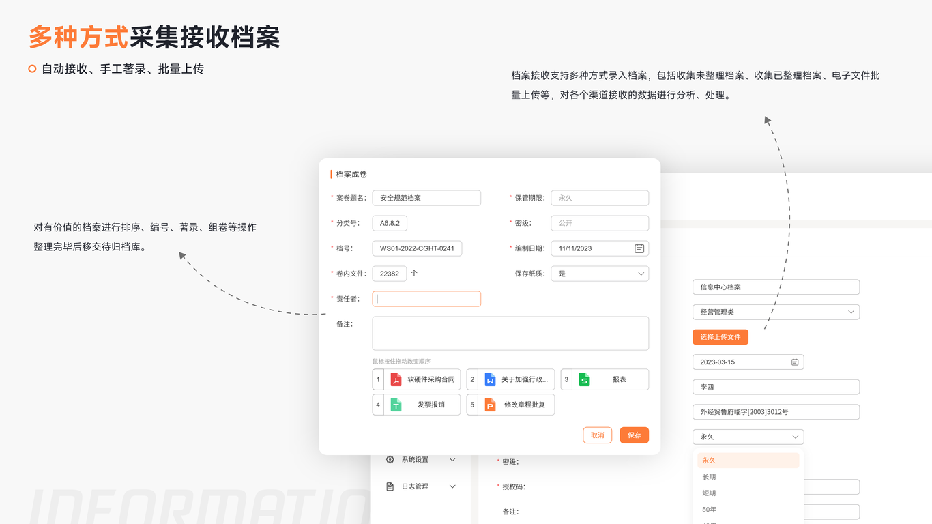Click the 取消 button in dialog
This screenshot has width=932, height=524.
pos(598,435)
